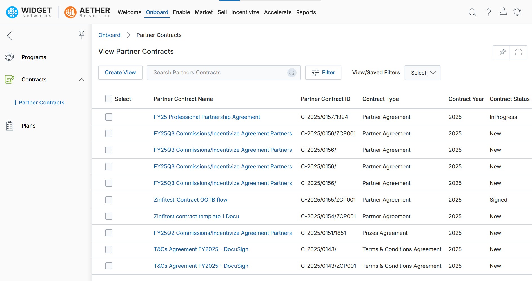The height and width of the screenshot is (281, 532).
Task: Open the Filter options panel
Action: click(323, 73)
